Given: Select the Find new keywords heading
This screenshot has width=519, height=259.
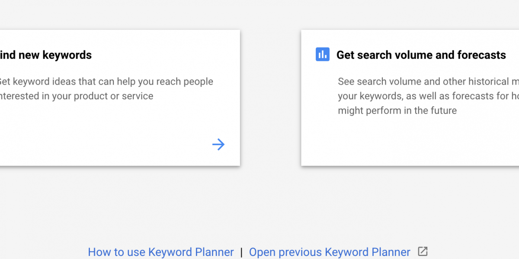Looking at the screenshot, I should [46, 55].
